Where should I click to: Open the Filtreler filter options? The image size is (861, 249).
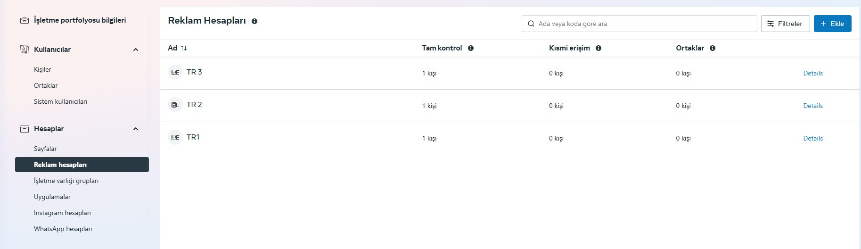pos(785,24)
